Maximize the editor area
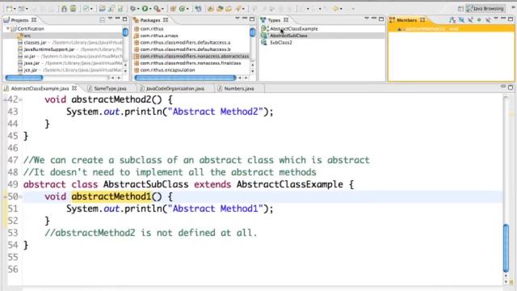 pyautogui.click(x=511, y=87)
